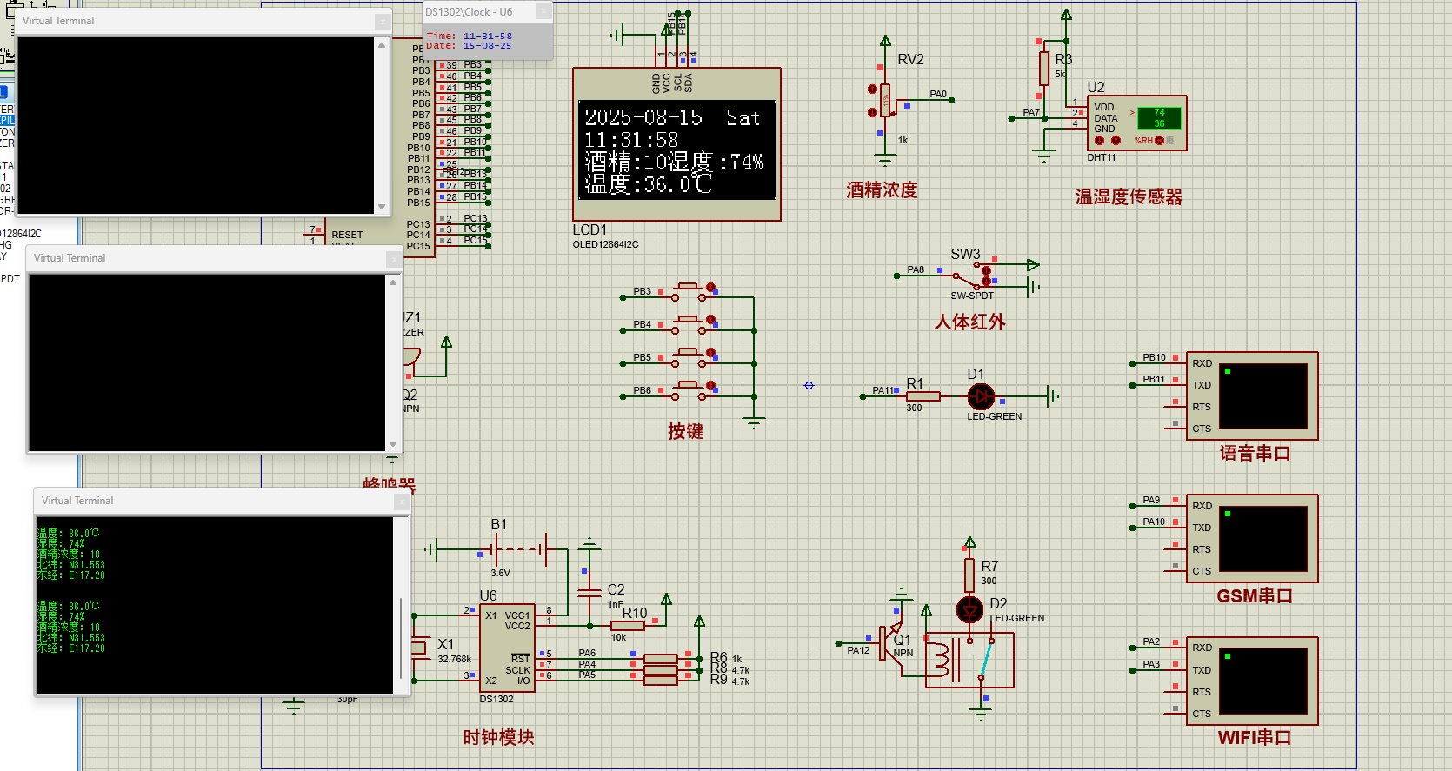1452x771 pixels.
Task: Click RV2 potentiometer decrease arrow
Action: point(872,112)
